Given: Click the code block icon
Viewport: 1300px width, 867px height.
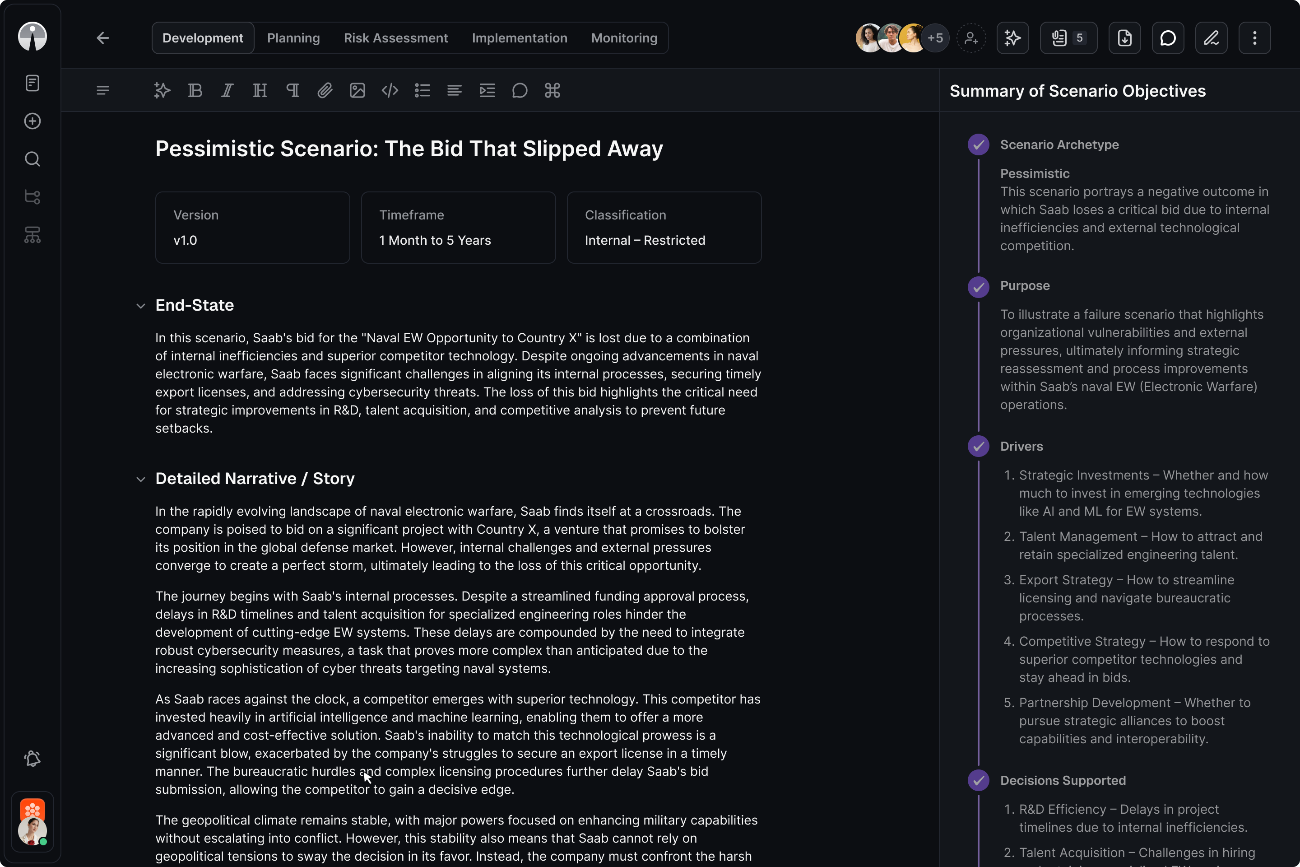Looking at the screenshot, I should [390, 90].
